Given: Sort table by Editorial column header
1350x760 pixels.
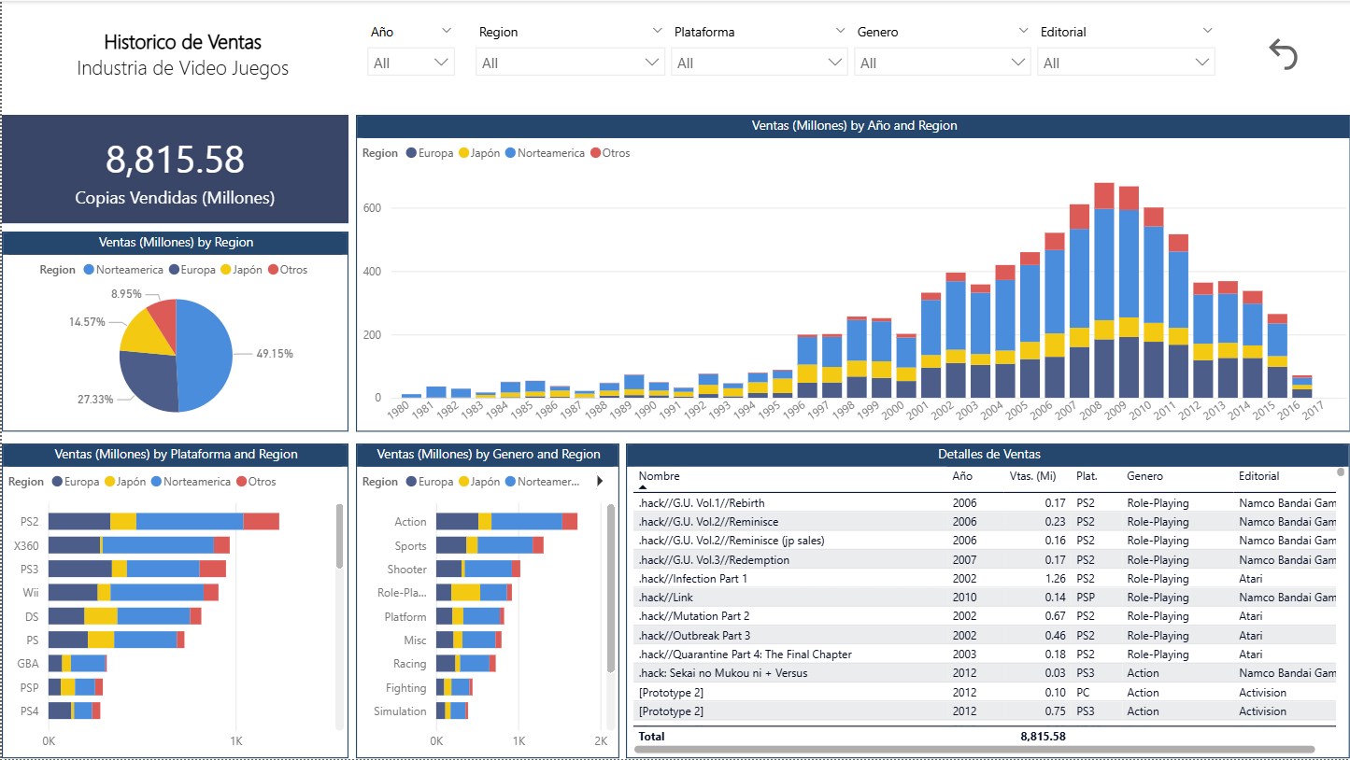Looking at the screenshot, I should [x=1258, y=476].
